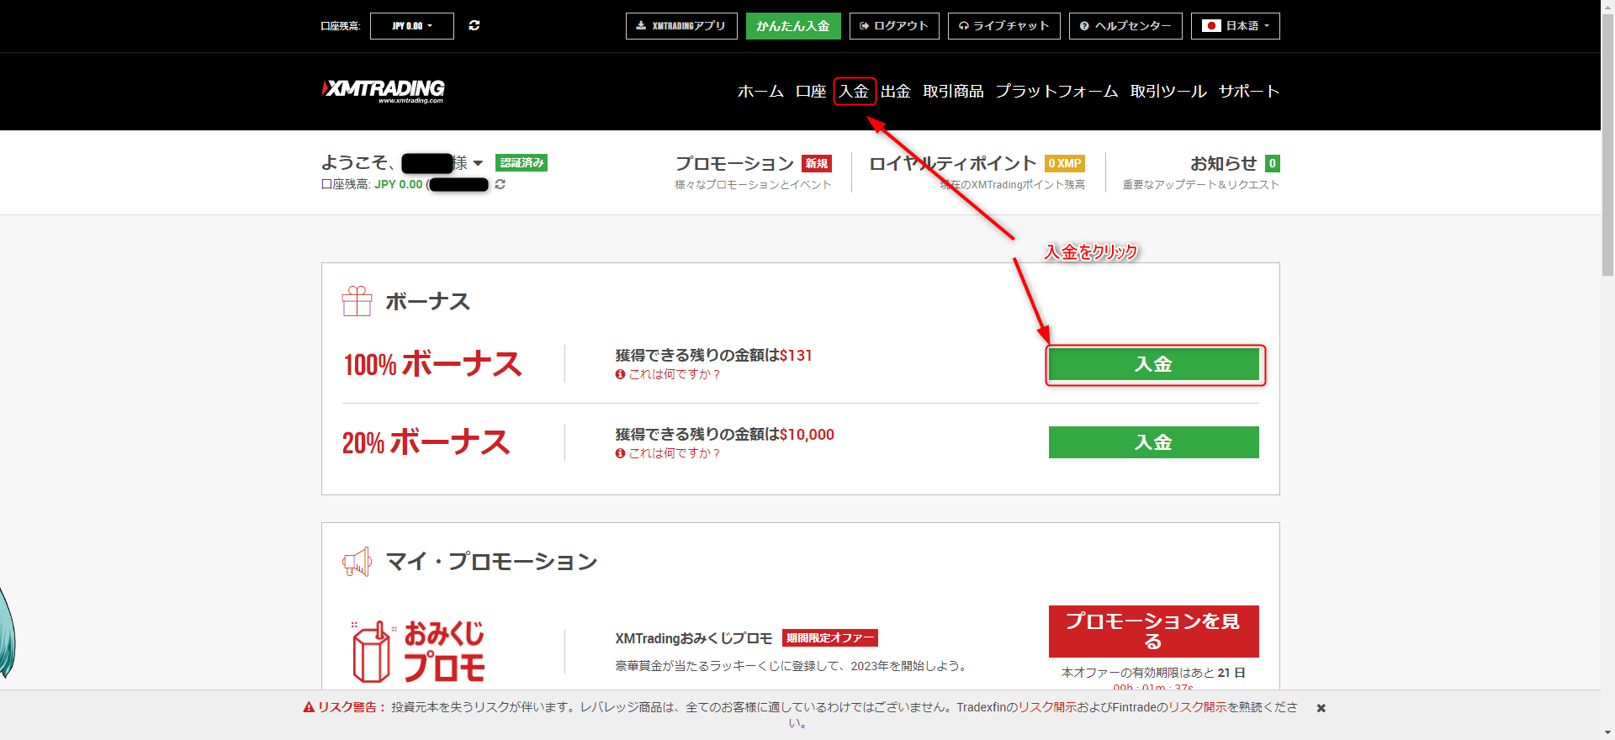1615x740 pixels.
Task: Open the 日本語 language dropdown
Action: coord(1235,26)
